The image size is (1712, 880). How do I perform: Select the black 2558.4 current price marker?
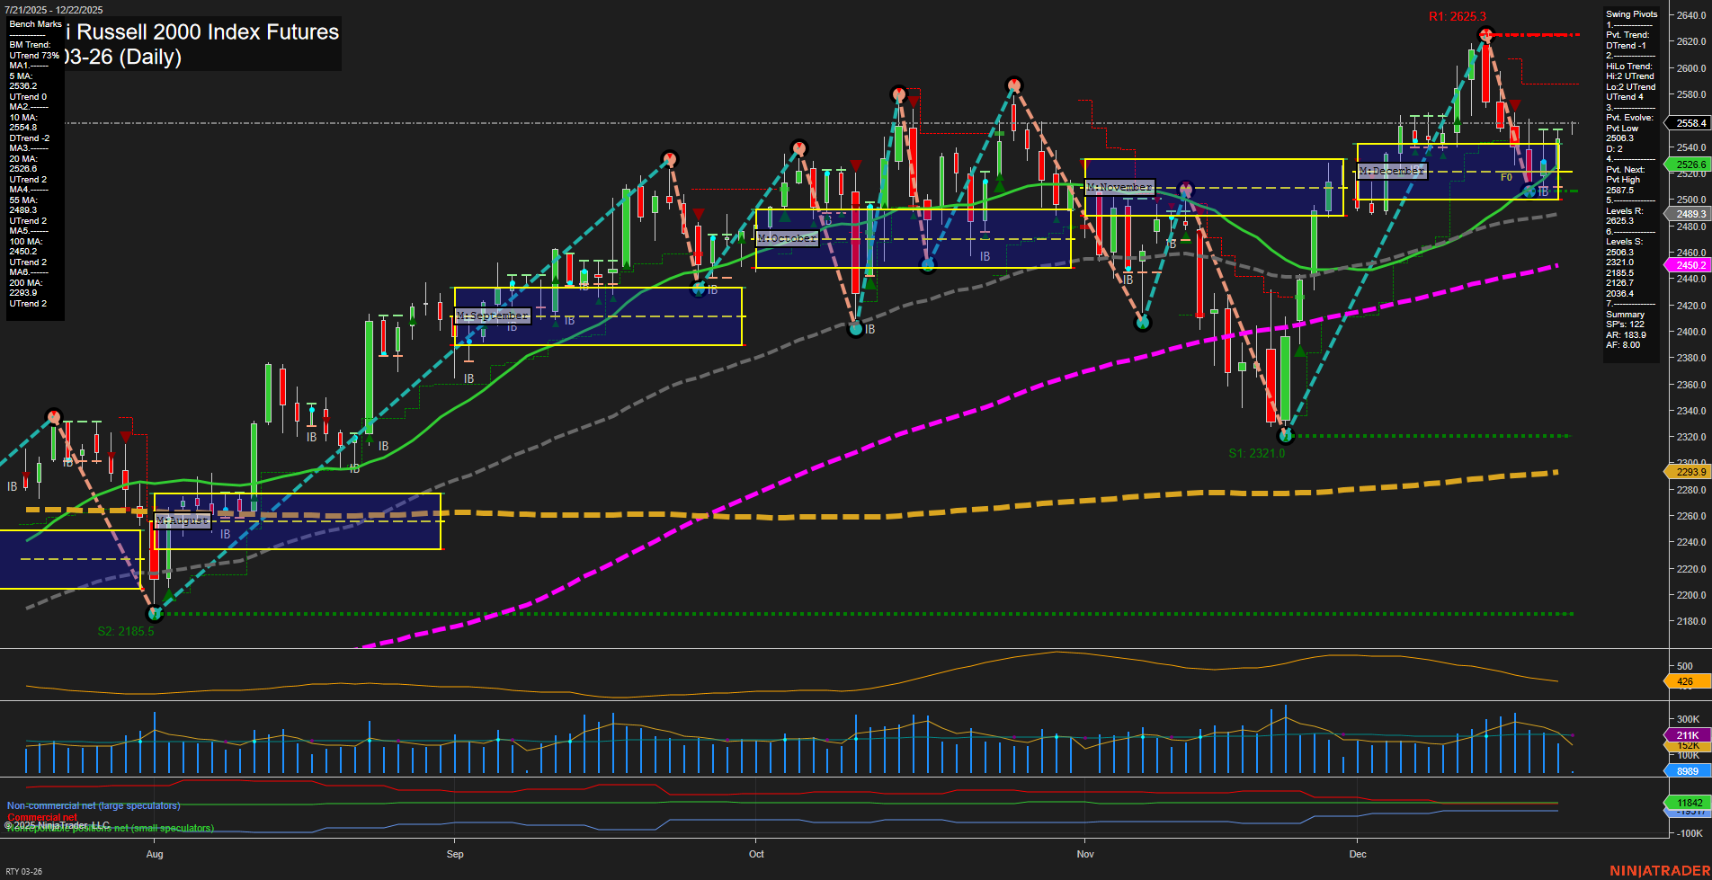coord(1688,122)
